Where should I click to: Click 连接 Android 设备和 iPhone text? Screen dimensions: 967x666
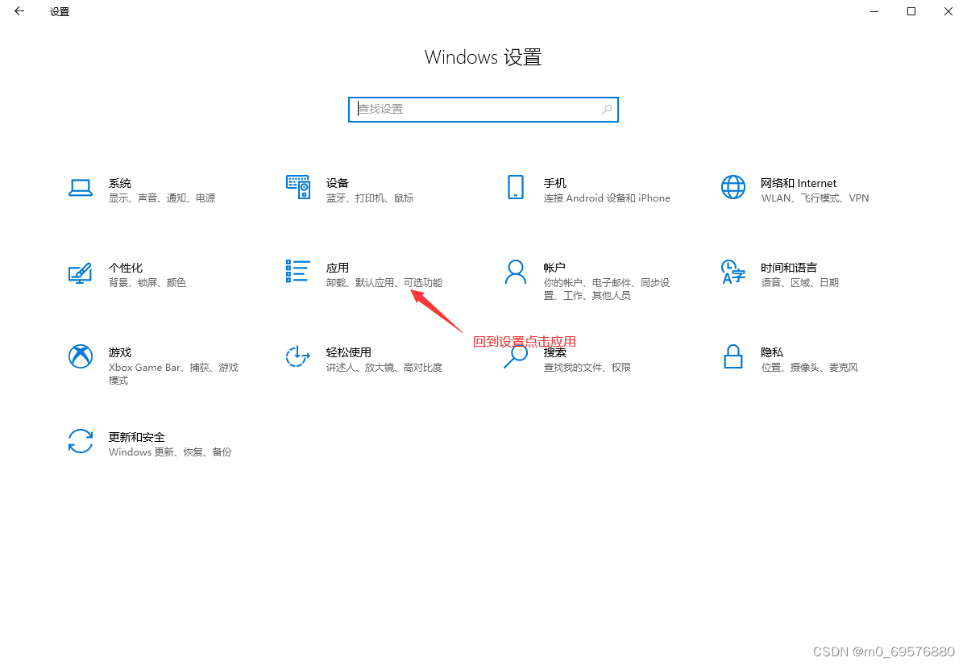pos(607,198)
